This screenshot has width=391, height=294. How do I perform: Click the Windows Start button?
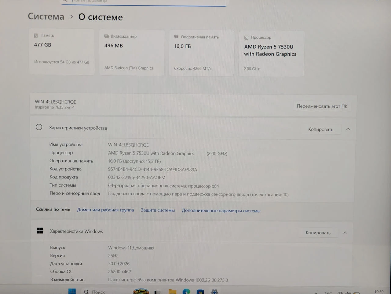coord(72,292)
